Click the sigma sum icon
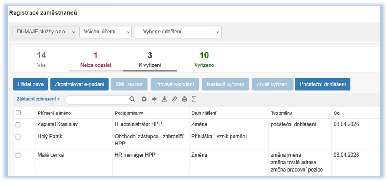Viewport: 388px width, 182px height. click(194, 99)
